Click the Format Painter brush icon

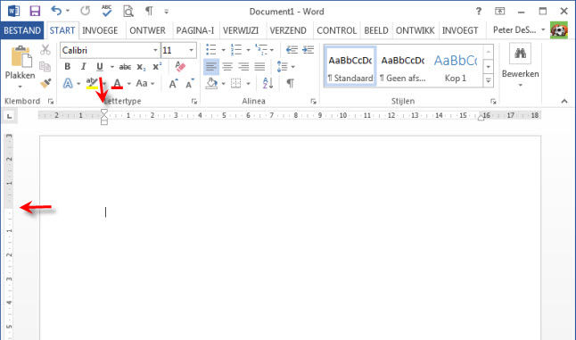[45, 83]
